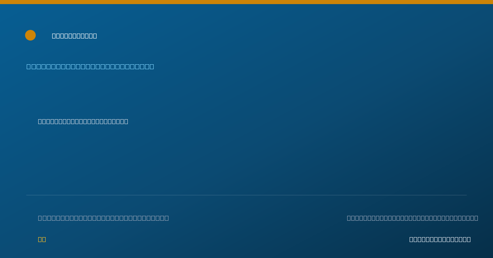Click the middle of the bottom-left gray caption
493x258 pixels.
pos(104,218)
